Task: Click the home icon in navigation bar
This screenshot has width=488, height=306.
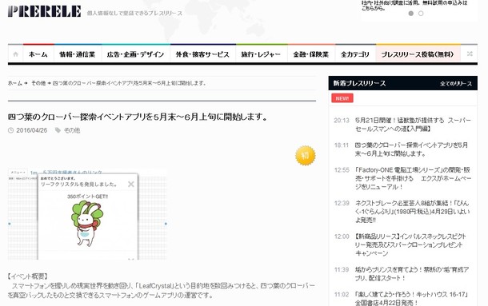Action: pos(15,54)
